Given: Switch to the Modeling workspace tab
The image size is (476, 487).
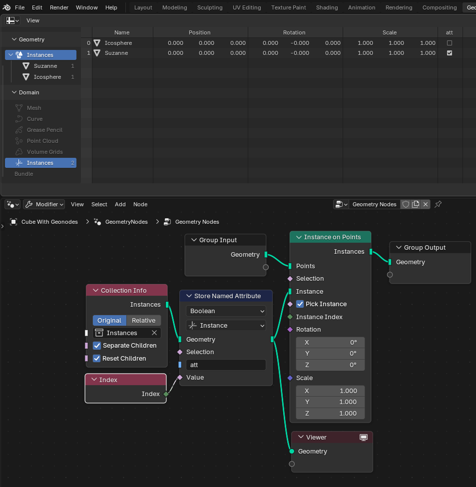Looking at the screenshot, I should [174, 7].
